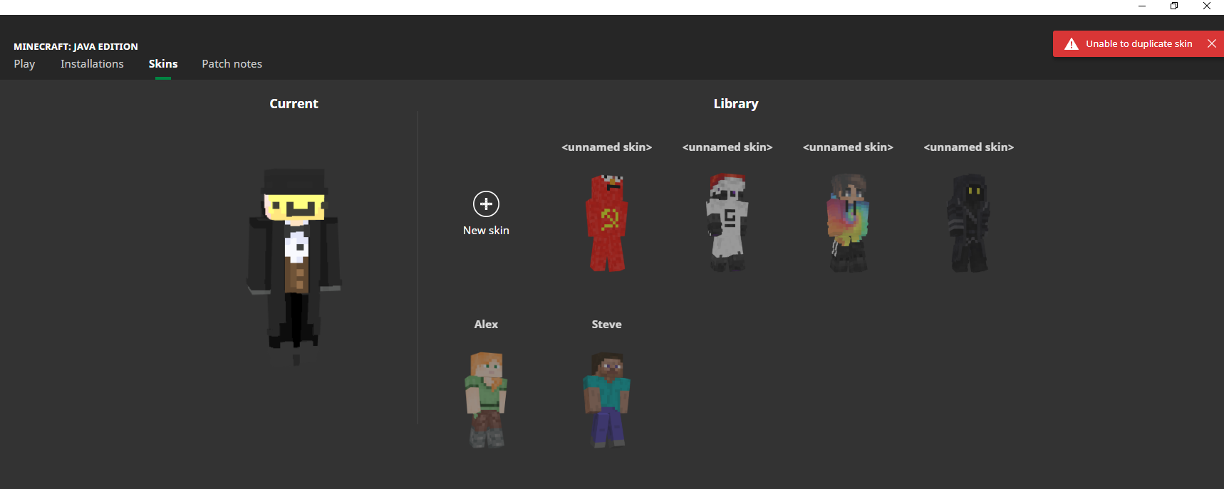Image resolution: width=1224 pixels, height=489 pixels.
Task: Choose the Alex default skin model
Action: click(x=486, y=399)
